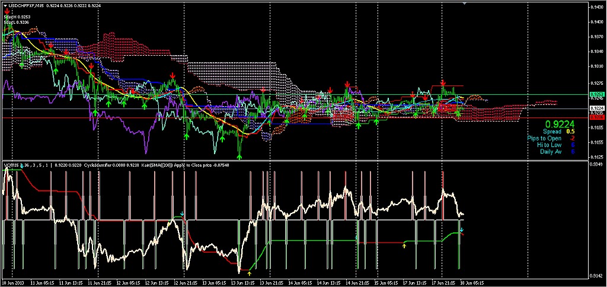Click the lowest green up arrow on price chart
The height and width of the screenshot is (287, 607).
(x=239, y=157)
